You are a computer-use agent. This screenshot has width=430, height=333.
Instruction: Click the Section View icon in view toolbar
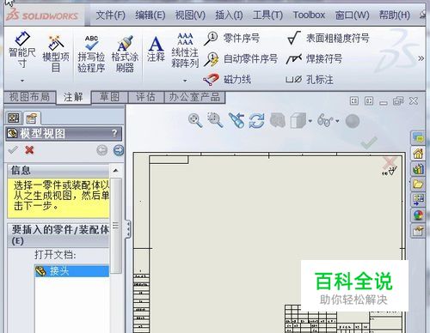[278, 120]
